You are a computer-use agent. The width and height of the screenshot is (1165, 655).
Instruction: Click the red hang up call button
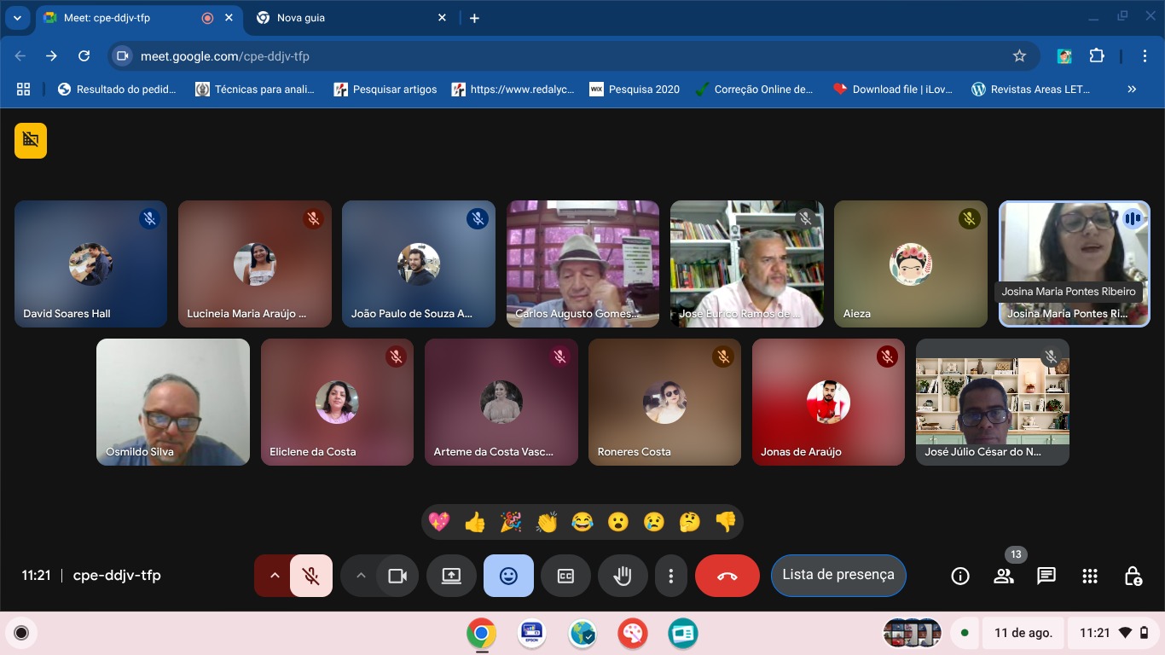coord(727,576)
